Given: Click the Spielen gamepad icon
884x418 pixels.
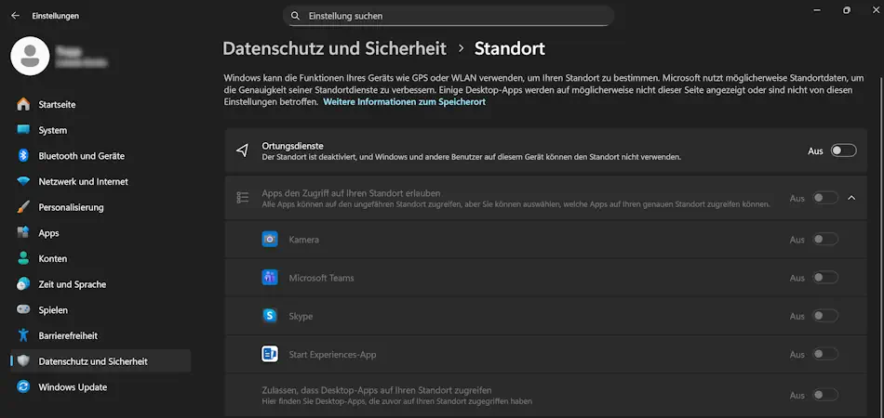Looking at the screenshot, I should click(x=23, y=310).
